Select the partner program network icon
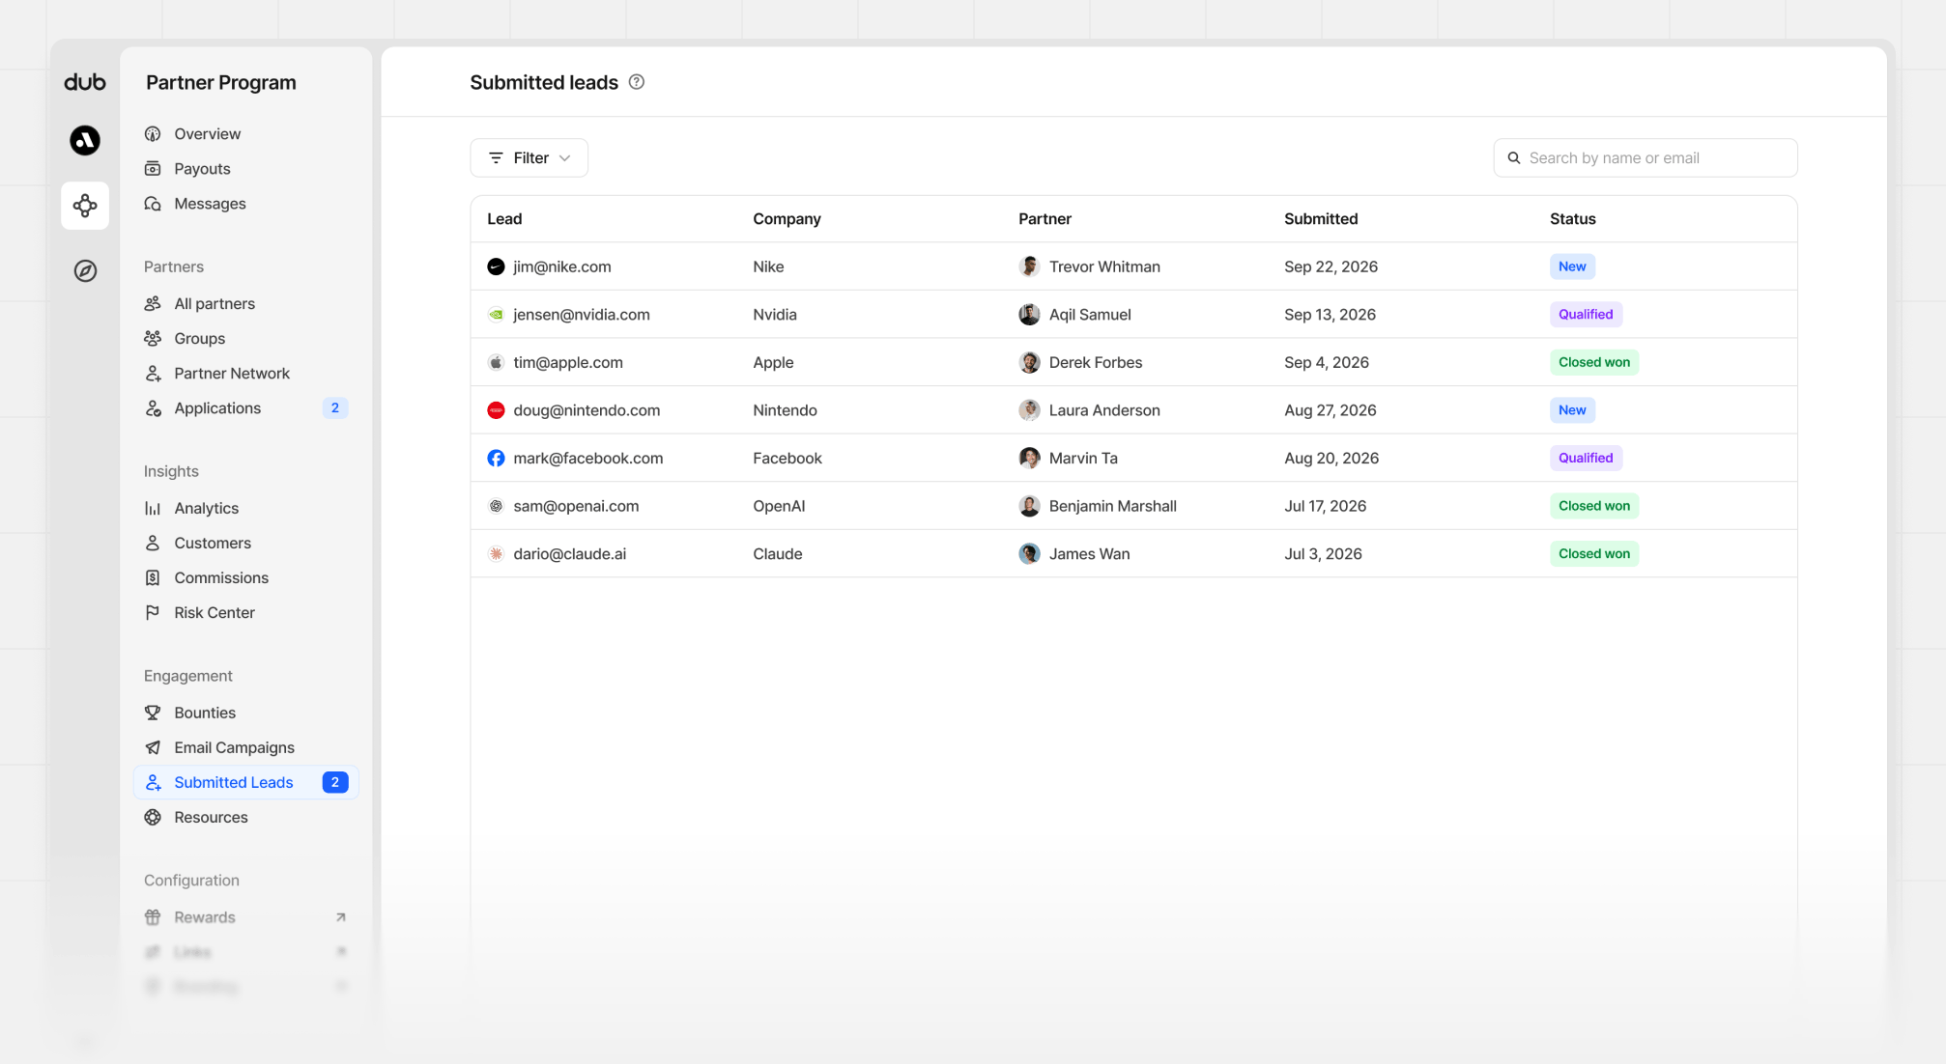The width and height of the screenshot is (1946, 1064). tap(85, 206)
